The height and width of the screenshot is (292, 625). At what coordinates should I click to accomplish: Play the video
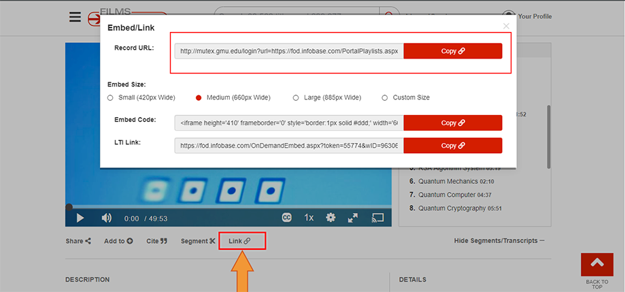pos(80,218)
